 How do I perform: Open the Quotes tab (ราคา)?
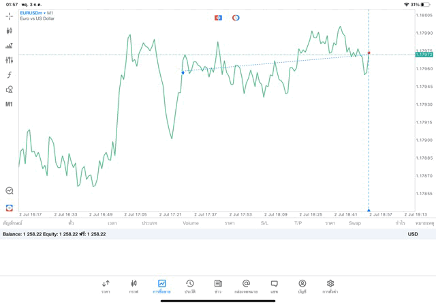click(x=106, y=287)
